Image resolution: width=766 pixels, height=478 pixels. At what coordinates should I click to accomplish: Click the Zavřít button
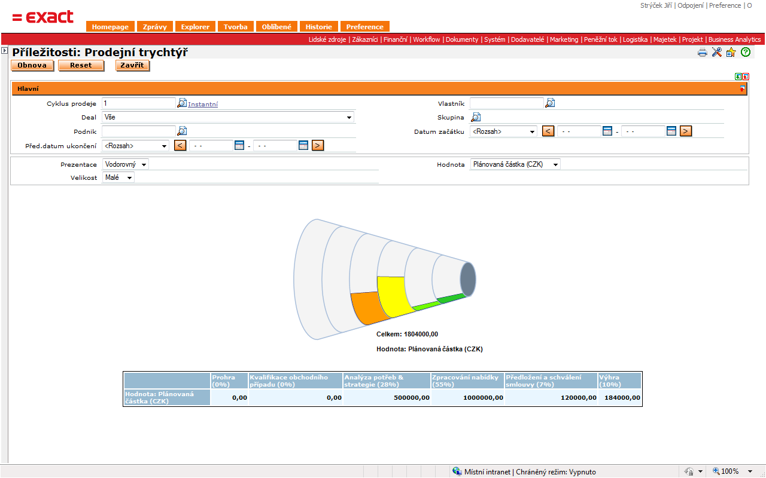point(132,65)
